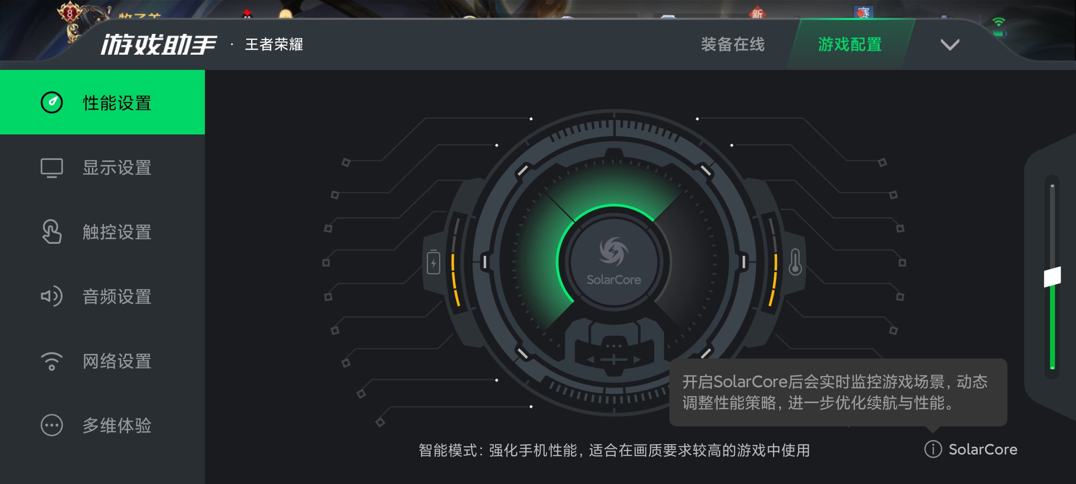
Task: Click the touch hand icon
Action: tap(52, 232)
